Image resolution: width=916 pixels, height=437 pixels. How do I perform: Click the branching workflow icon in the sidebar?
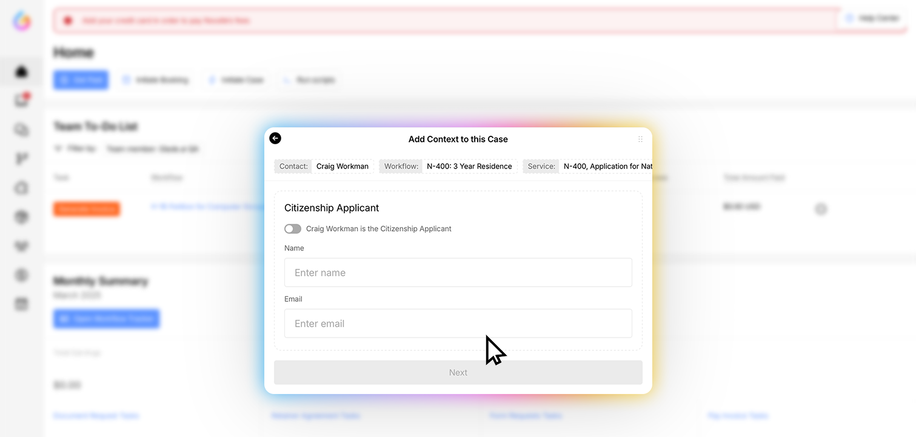coord(22,159)
